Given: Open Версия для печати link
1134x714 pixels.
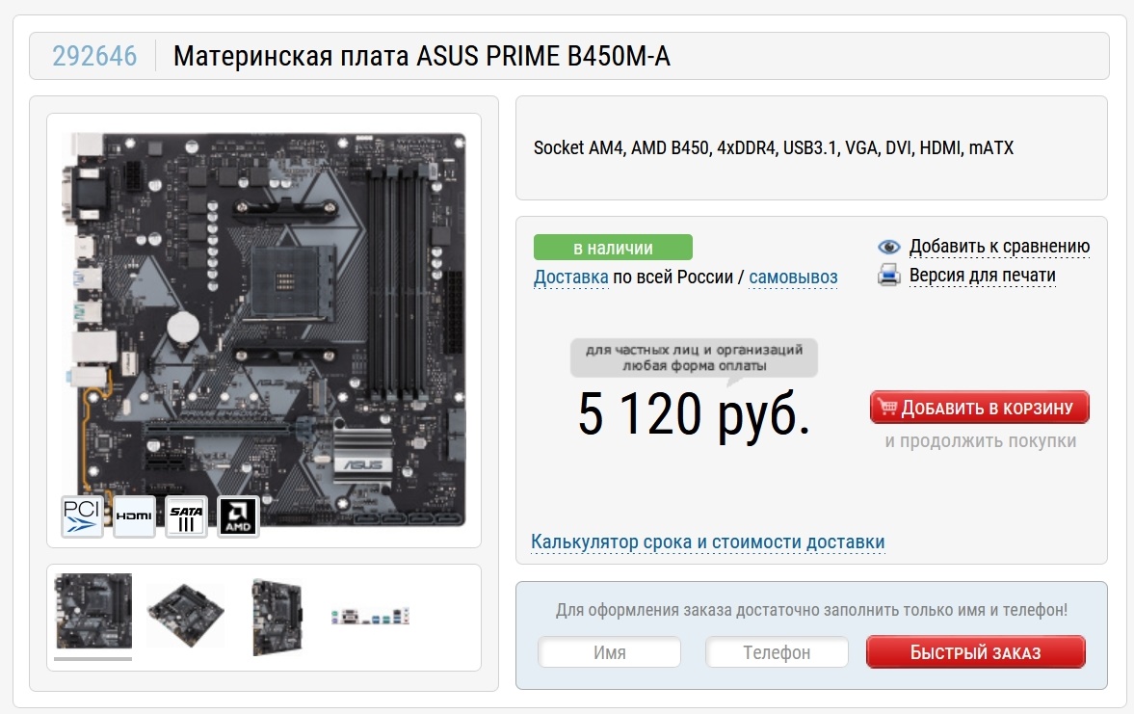Looking at the screenshot, I should tap(982, 276).
